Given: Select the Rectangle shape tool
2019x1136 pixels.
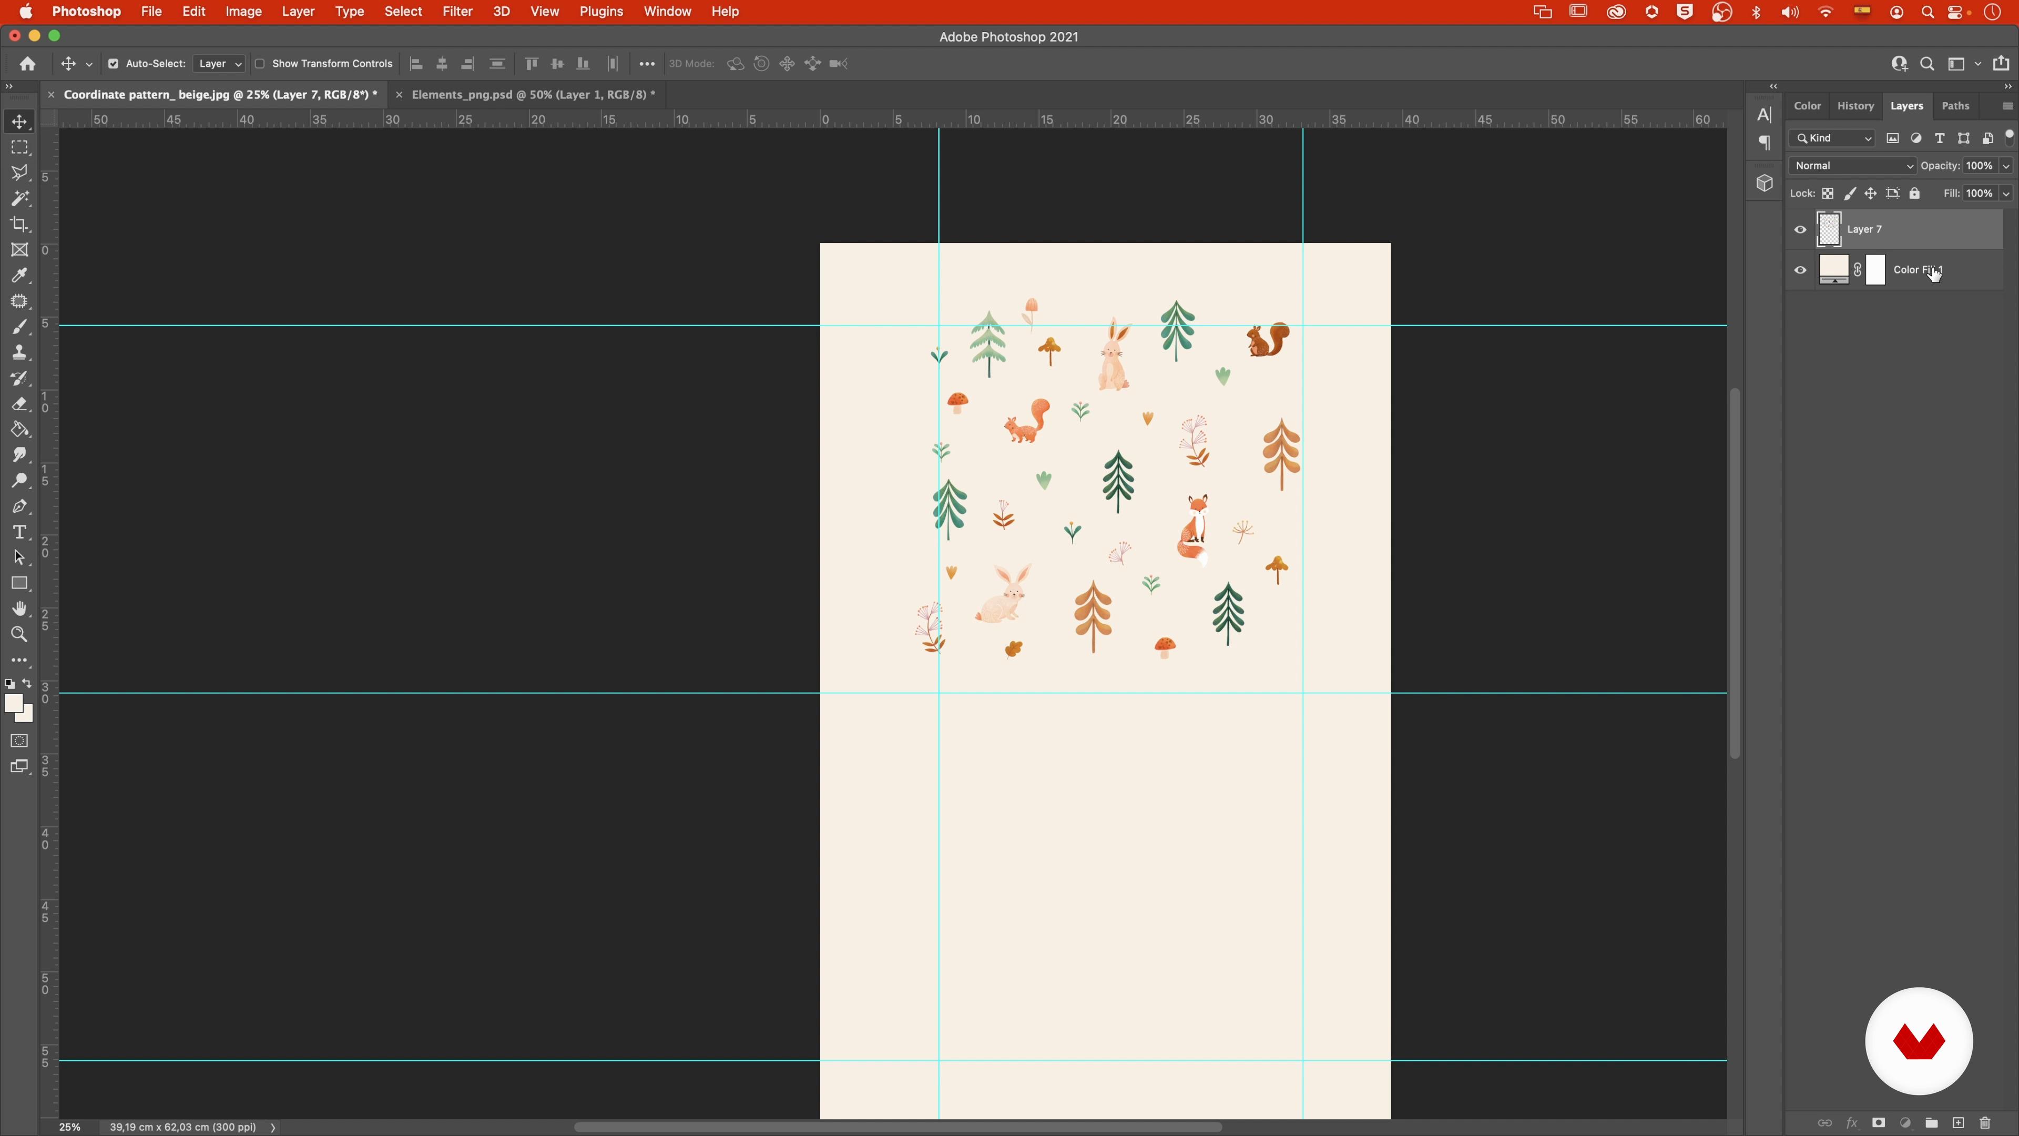Looking at the screenshot, I should tap(19, 583).
